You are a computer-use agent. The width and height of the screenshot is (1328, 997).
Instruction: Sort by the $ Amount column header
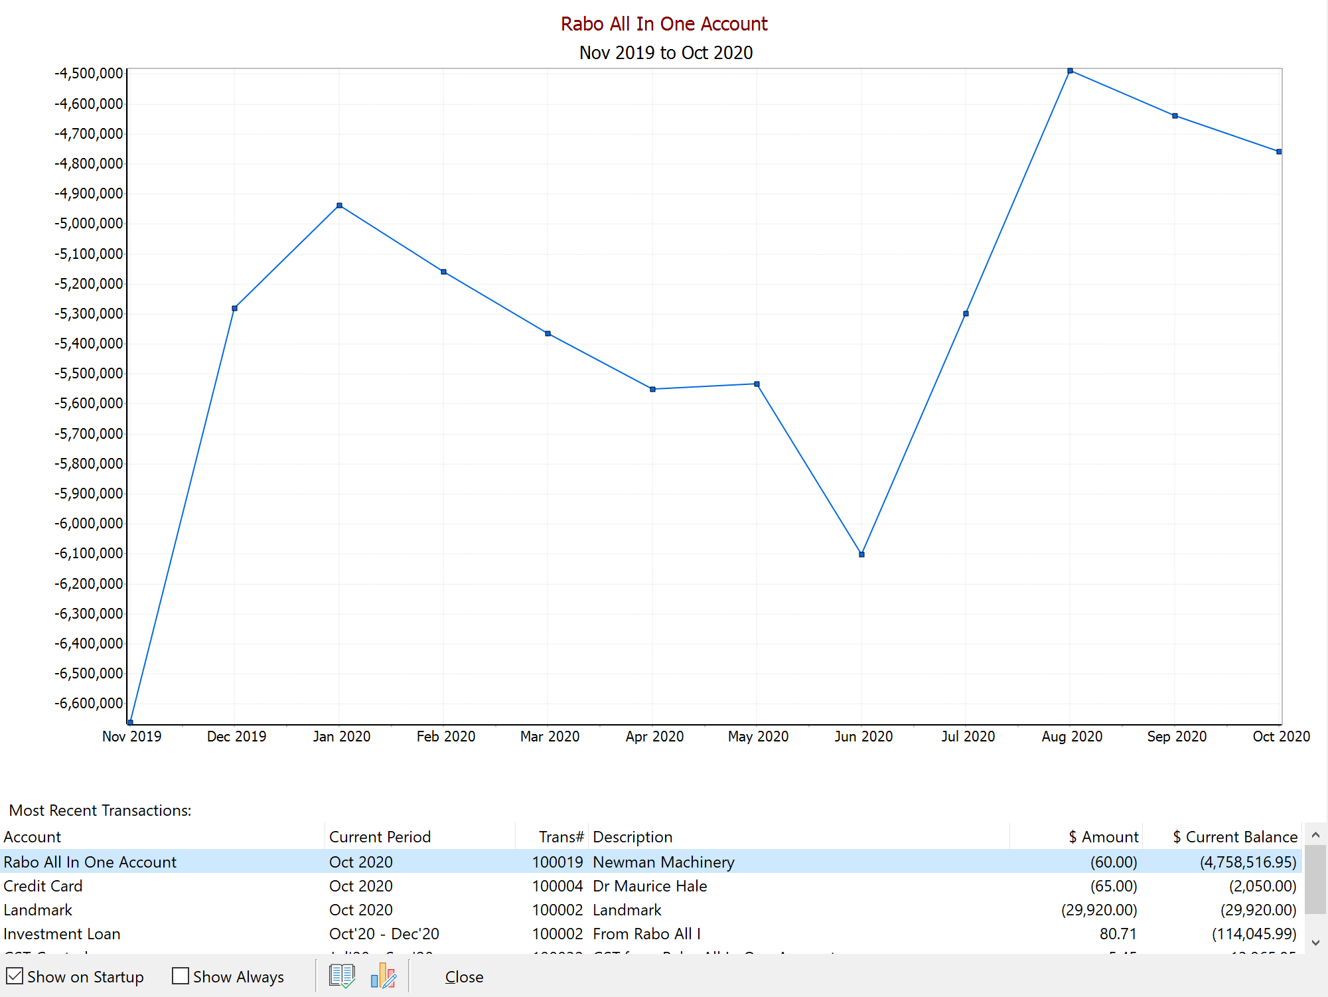(x=1076, y=837)
